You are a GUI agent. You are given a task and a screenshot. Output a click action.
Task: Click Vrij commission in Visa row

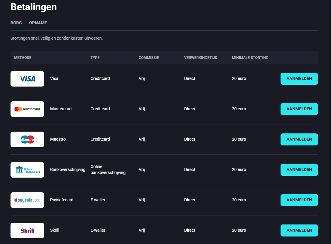click(142, 78)
